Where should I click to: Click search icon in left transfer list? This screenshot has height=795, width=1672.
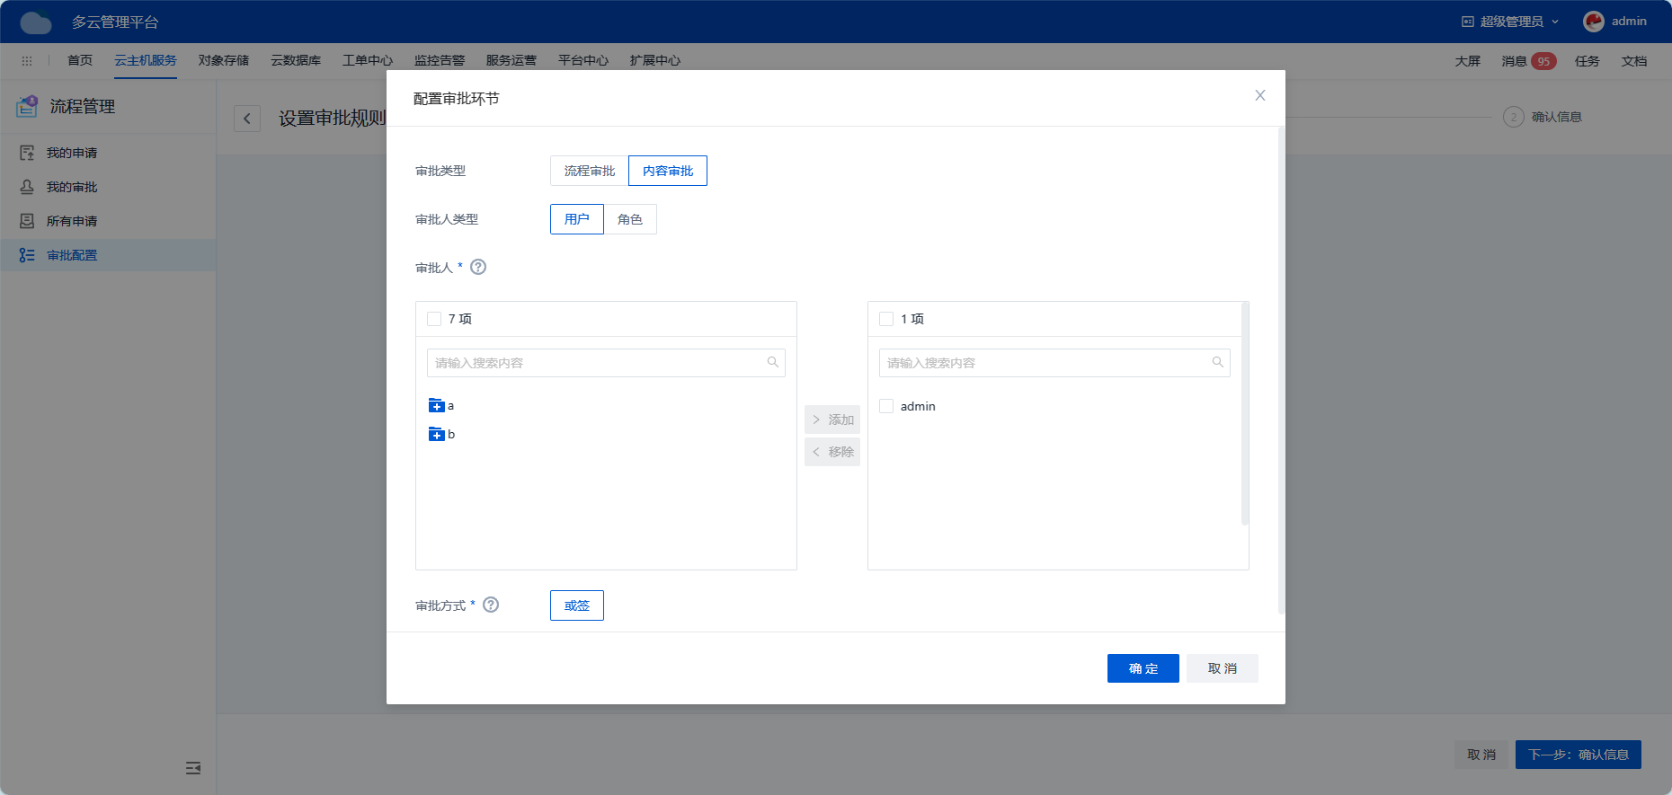pyautogui.click(x=772, y=362)
